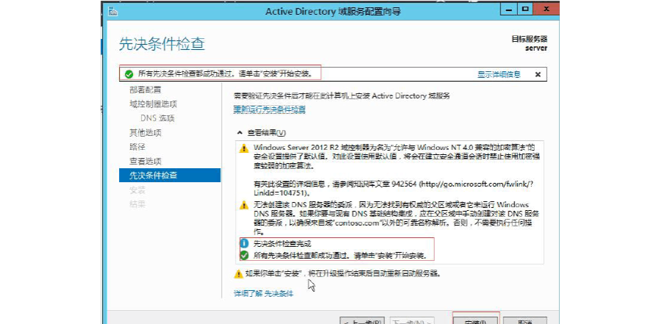Select 域控制器选项 in the sidebar
This screenshot has height=324, width=656.
[x=153, y=104]
